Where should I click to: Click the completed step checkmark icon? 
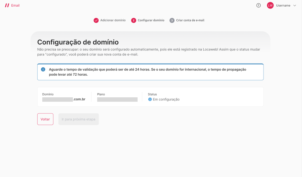[x=96, y=20]
